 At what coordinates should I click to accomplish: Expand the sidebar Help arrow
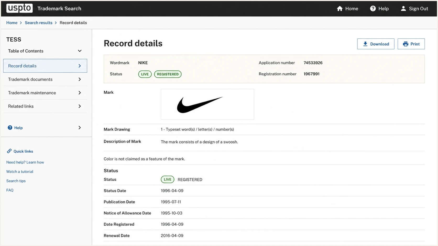point(80,128)
